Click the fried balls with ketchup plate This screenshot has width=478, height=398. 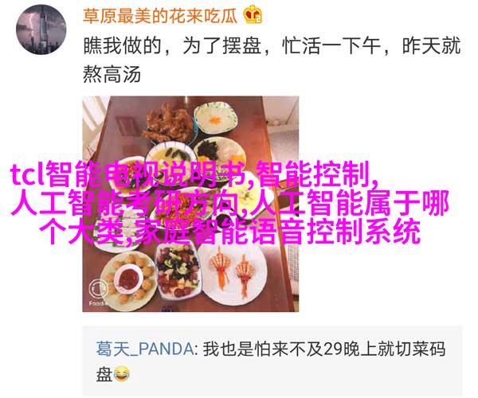(x=130, y=278)
